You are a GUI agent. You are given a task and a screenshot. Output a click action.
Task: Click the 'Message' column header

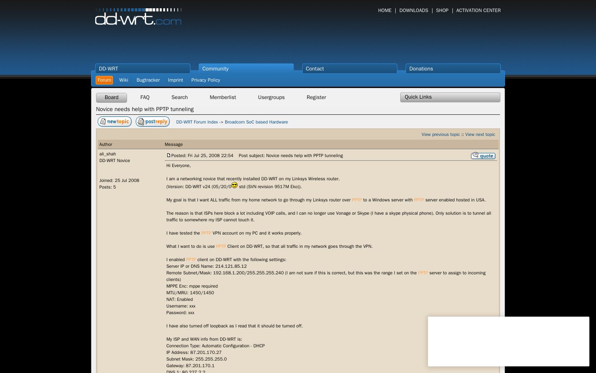(174, 144)
